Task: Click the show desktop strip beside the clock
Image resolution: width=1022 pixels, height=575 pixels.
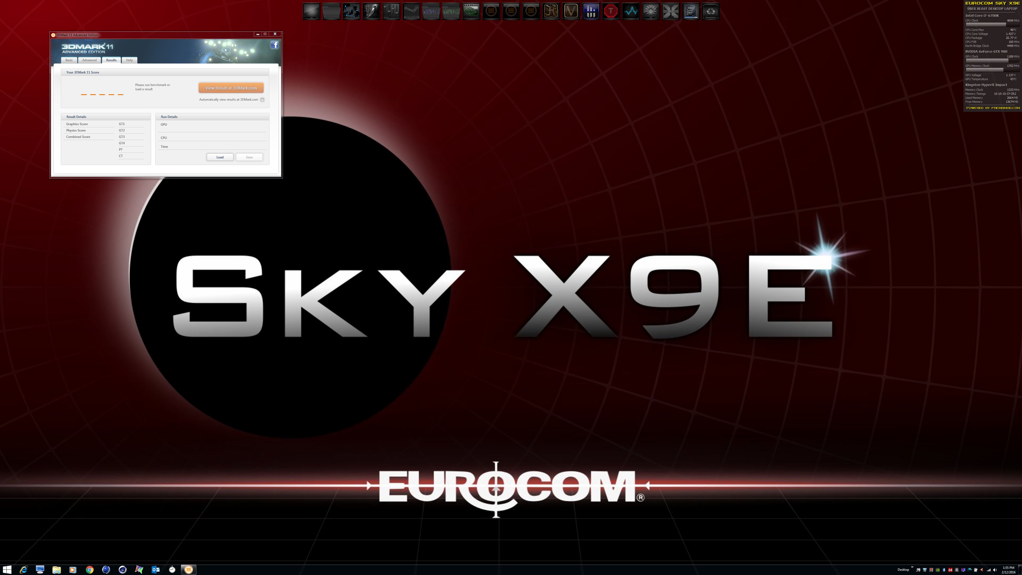Action: 1020,570
